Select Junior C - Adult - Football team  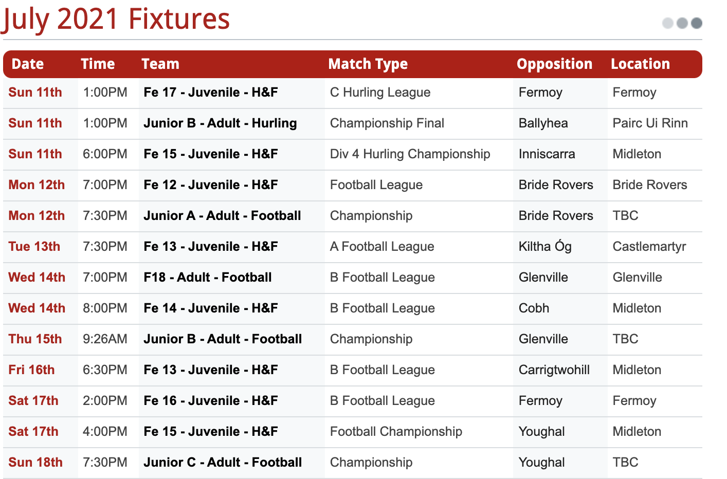(222, 463)
